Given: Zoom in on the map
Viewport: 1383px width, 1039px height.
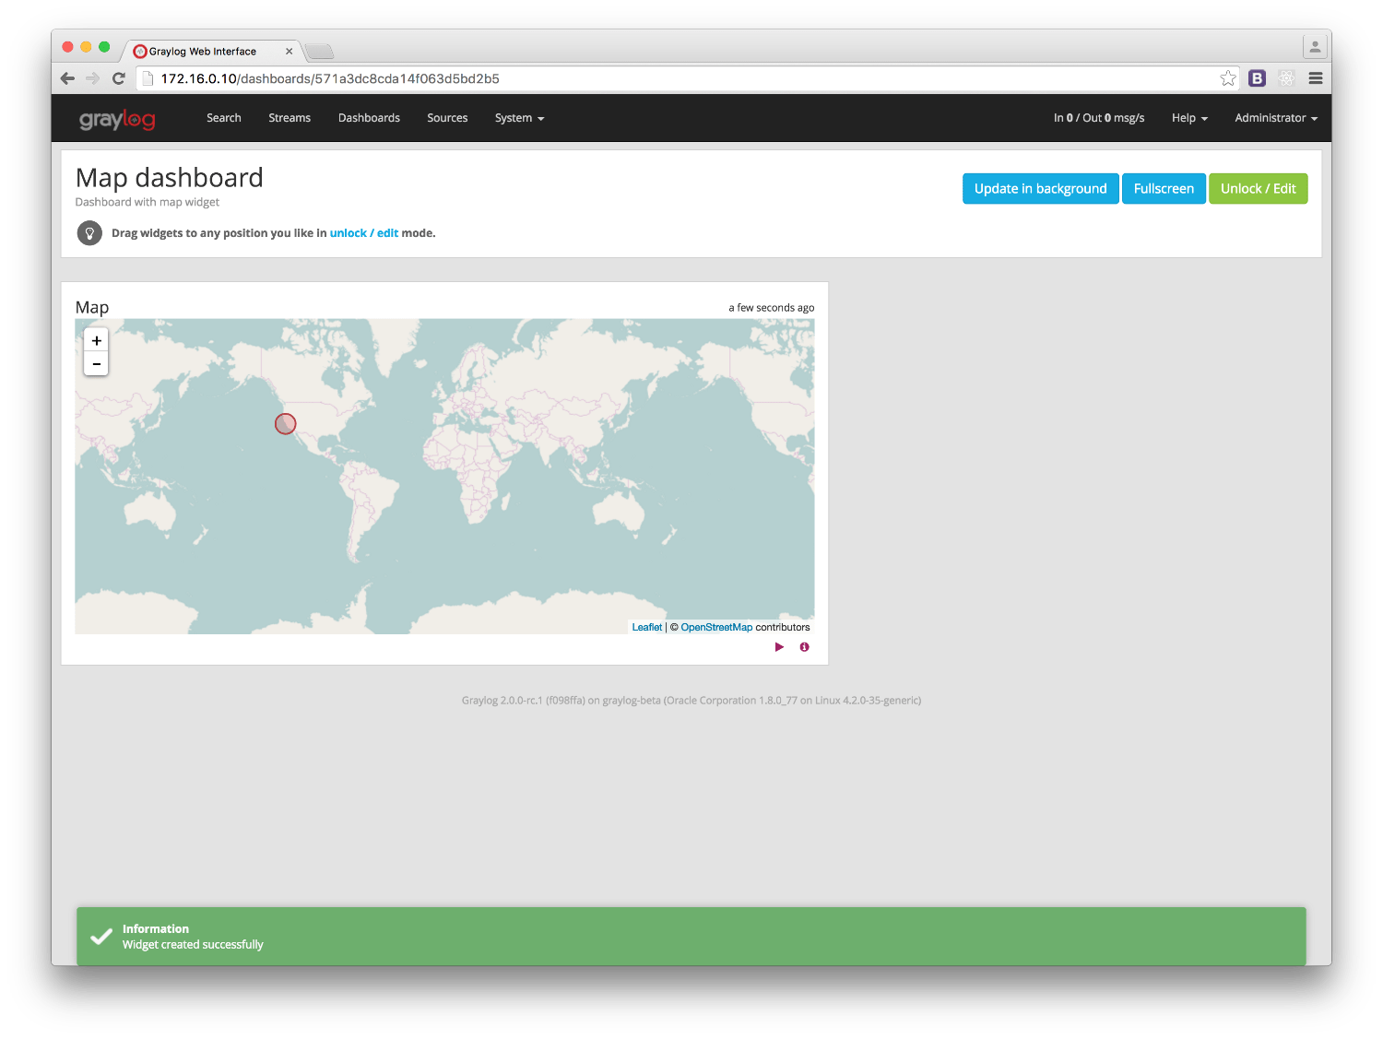Looking at the screenshot, I should [x=96, y=340].
